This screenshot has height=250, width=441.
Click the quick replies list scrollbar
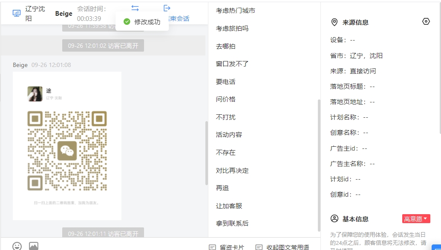[x=319, y=165]
